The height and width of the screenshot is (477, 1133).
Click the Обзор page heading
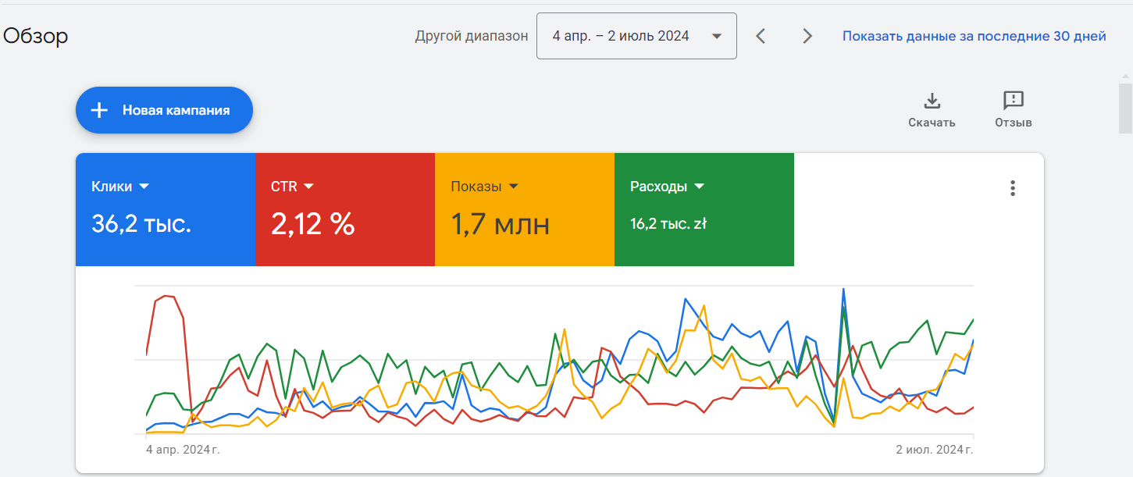pyautogui.click(x=36, y=36)
